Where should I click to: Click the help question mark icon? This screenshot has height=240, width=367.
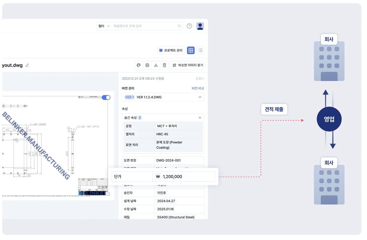point(189,26)
